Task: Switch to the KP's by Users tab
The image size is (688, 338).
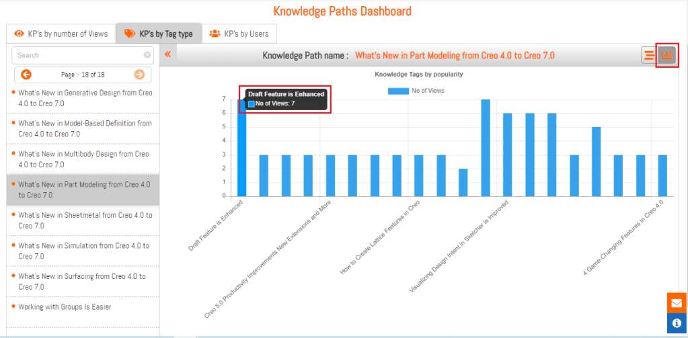Action: 239,33
